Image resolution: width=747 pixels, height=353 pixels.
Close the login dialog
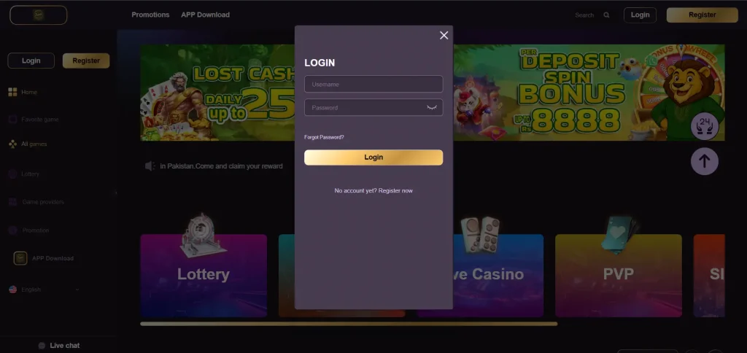444,35
